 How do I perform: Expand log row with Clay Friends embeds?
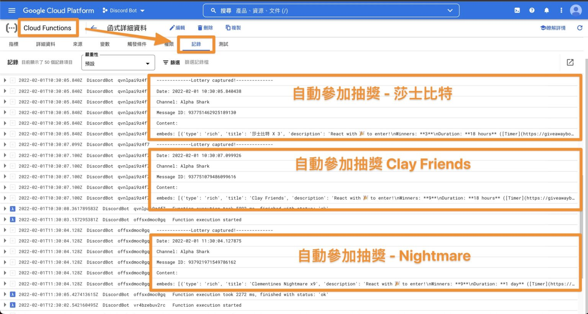[x=5, y=198]
